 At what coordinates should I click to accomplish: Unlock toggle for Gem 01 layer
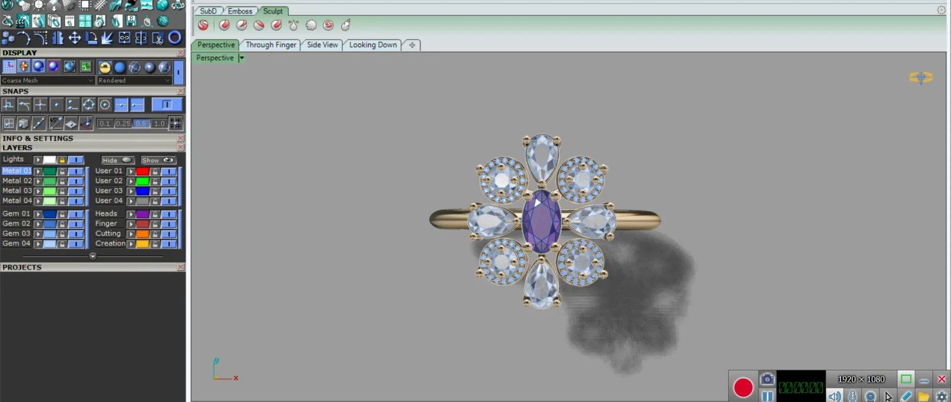(62, 214)
